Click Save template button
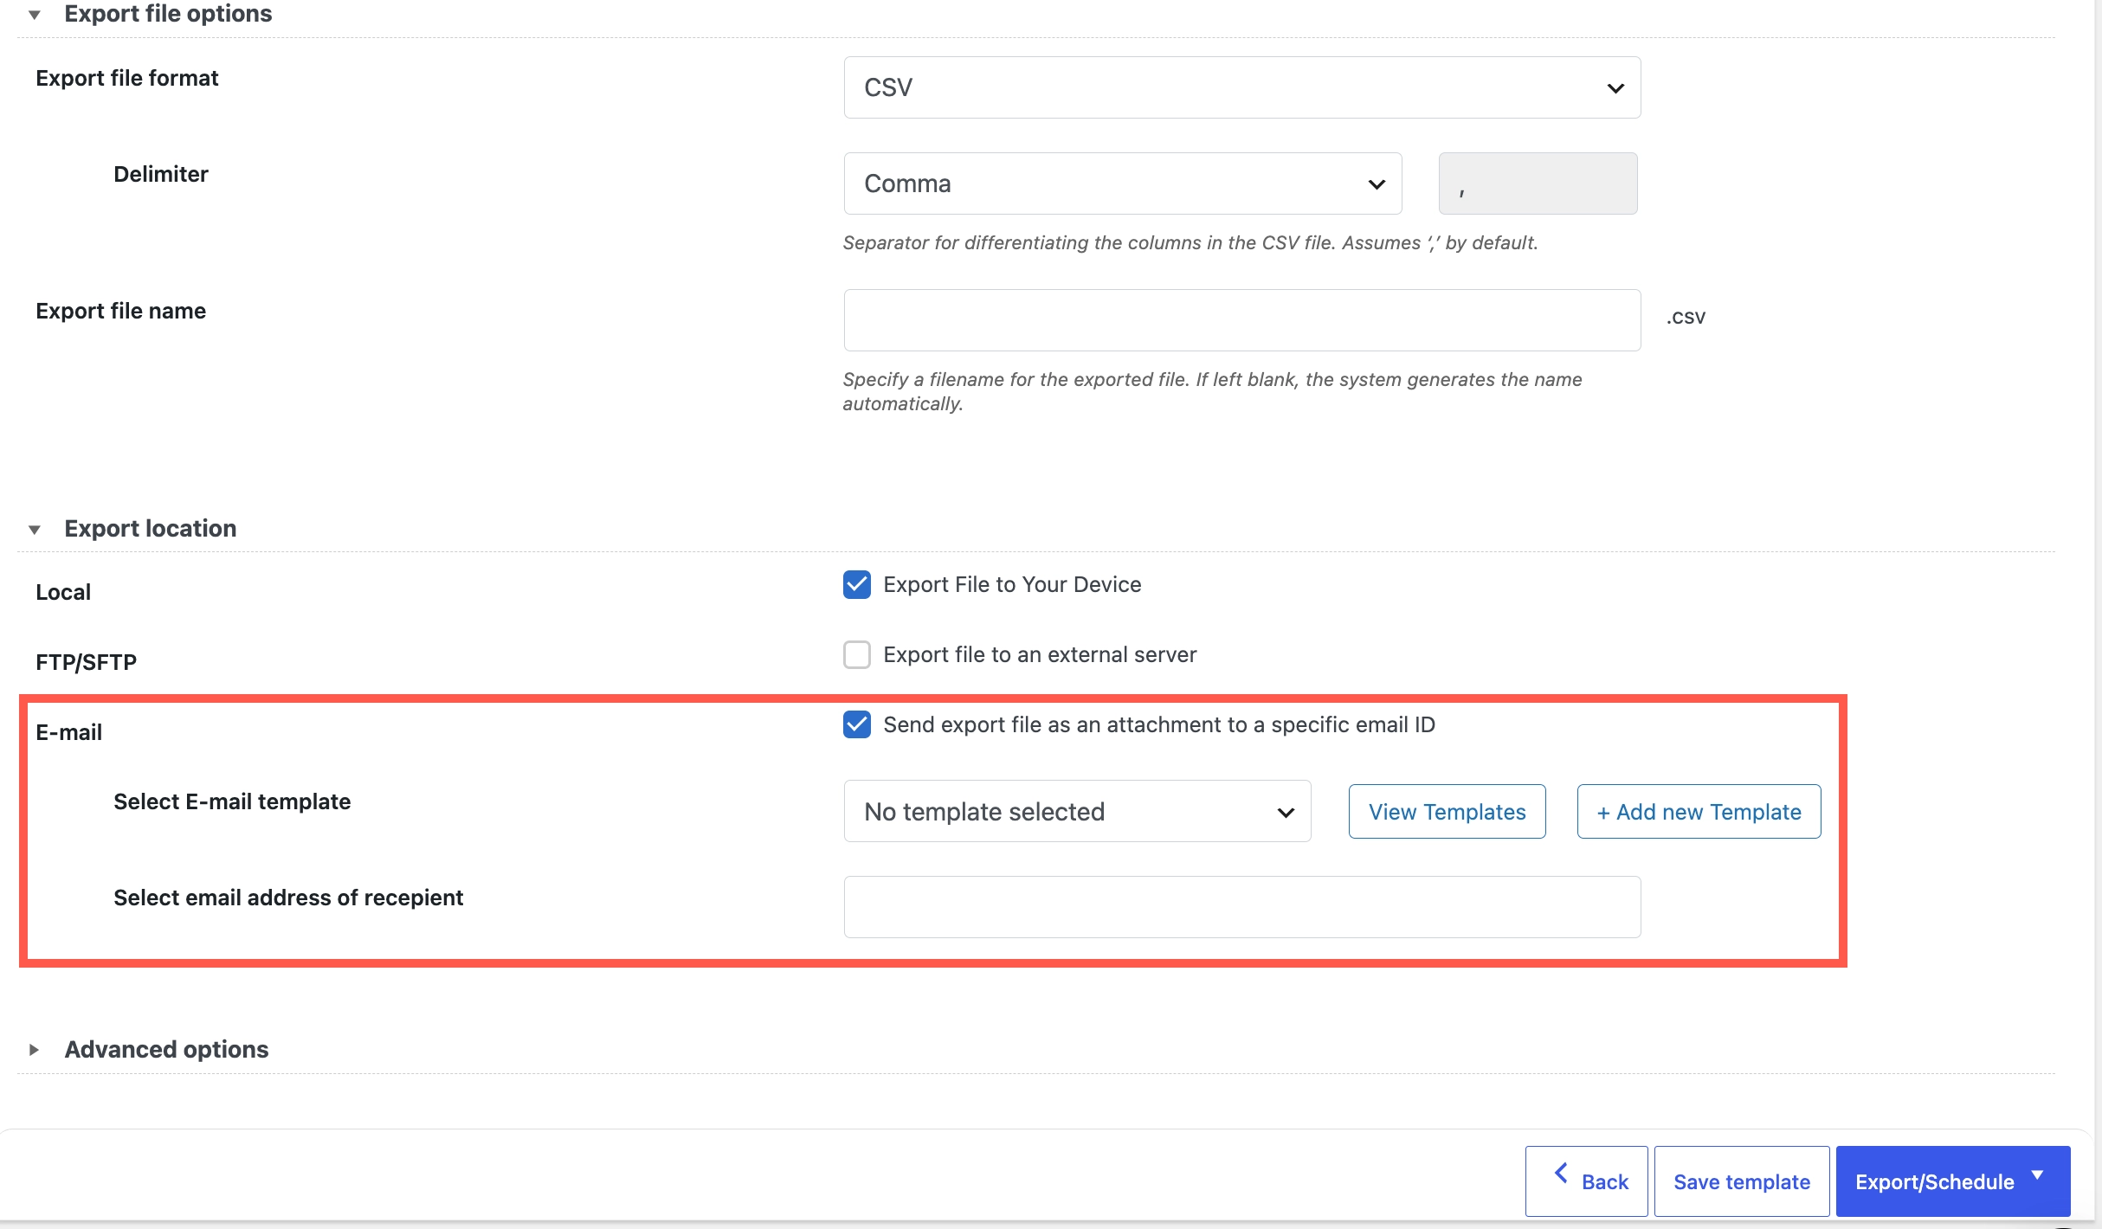Viewport: 2102px width, 1229px height. click(1741, 1181)
